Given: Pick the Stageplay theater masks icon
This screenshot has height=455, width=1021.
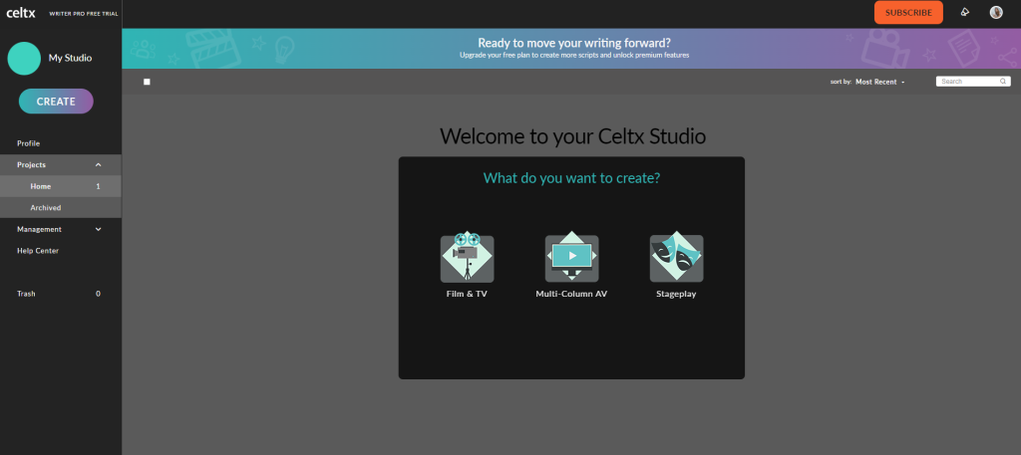Looking at the screenshot, I should click(676, 259).
